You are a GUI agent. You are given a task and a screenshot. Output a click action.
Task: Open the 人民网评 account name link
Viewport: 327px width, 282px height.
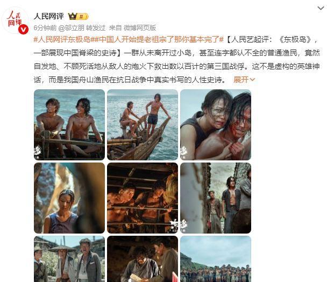49,16
